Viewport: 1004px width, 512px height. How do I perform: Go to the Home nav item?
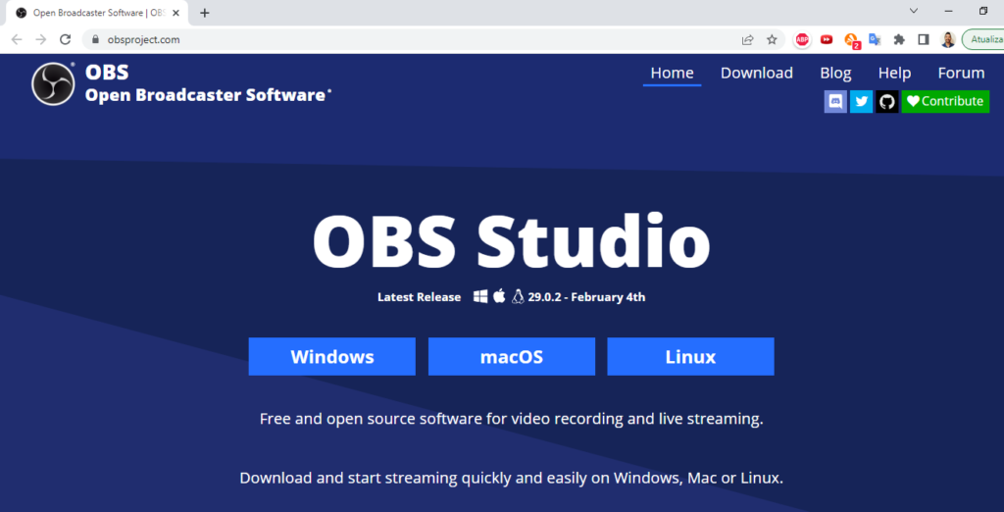pos(672,73)
